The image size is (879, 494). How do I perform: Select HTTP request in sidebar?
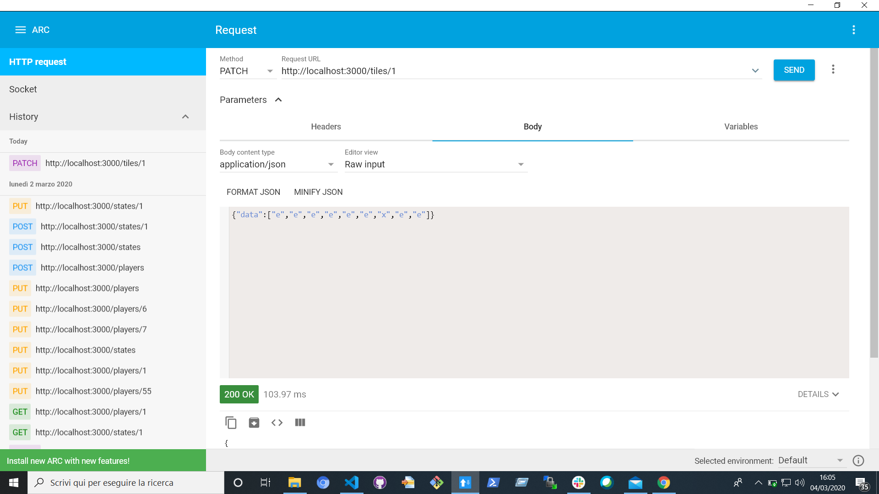(x=103, y=62)
